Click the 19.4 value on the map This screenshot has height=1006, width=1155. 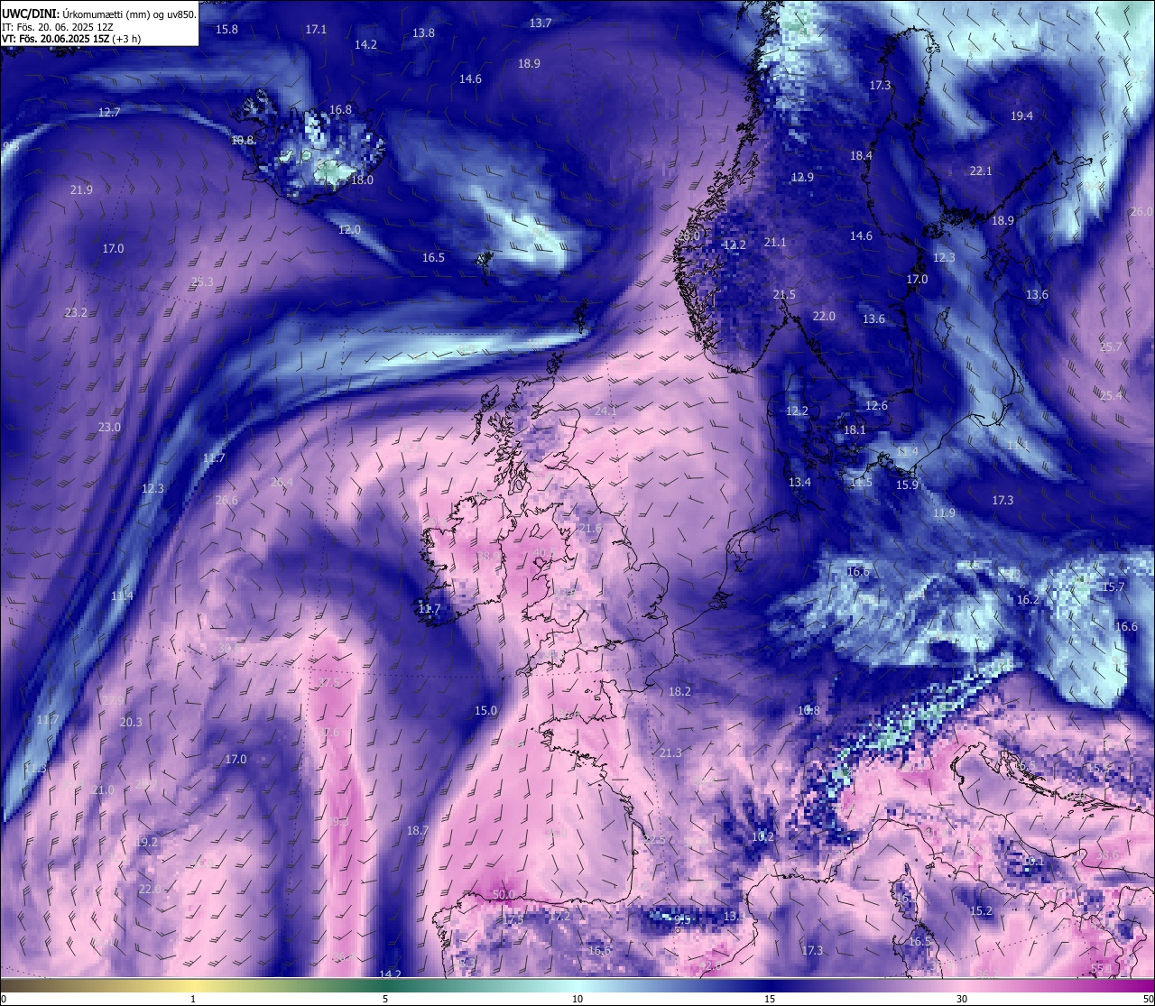point(1021,115)
